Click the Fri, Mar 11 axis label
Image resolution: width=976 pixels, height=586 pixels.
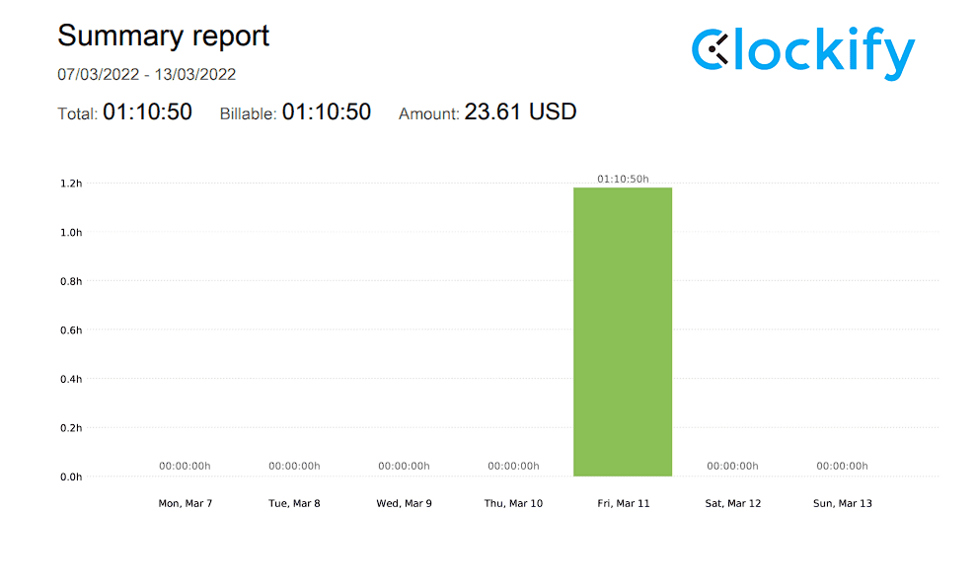click(x=624, y=503)
